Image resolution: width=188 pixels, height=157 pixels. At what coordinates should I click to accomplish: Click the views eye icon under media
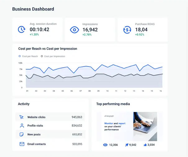(105, 145)
